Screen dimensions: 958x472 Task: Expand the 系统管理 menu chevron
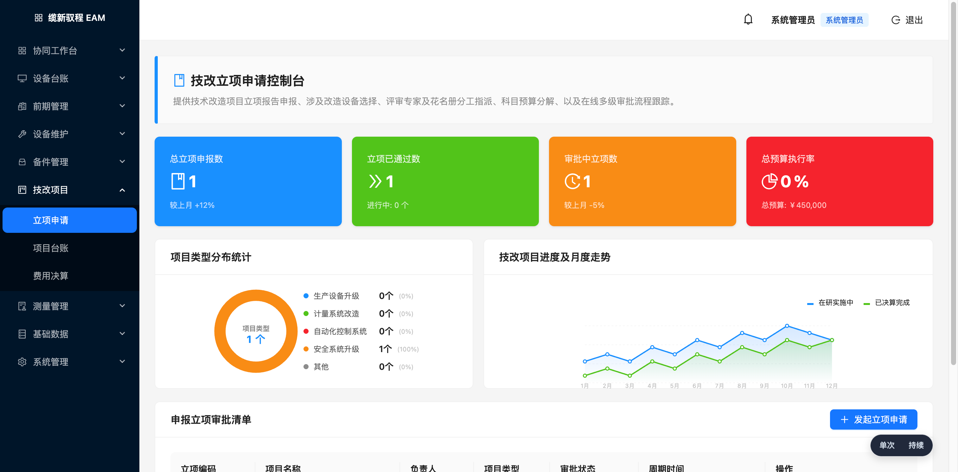tap(122, 361)
